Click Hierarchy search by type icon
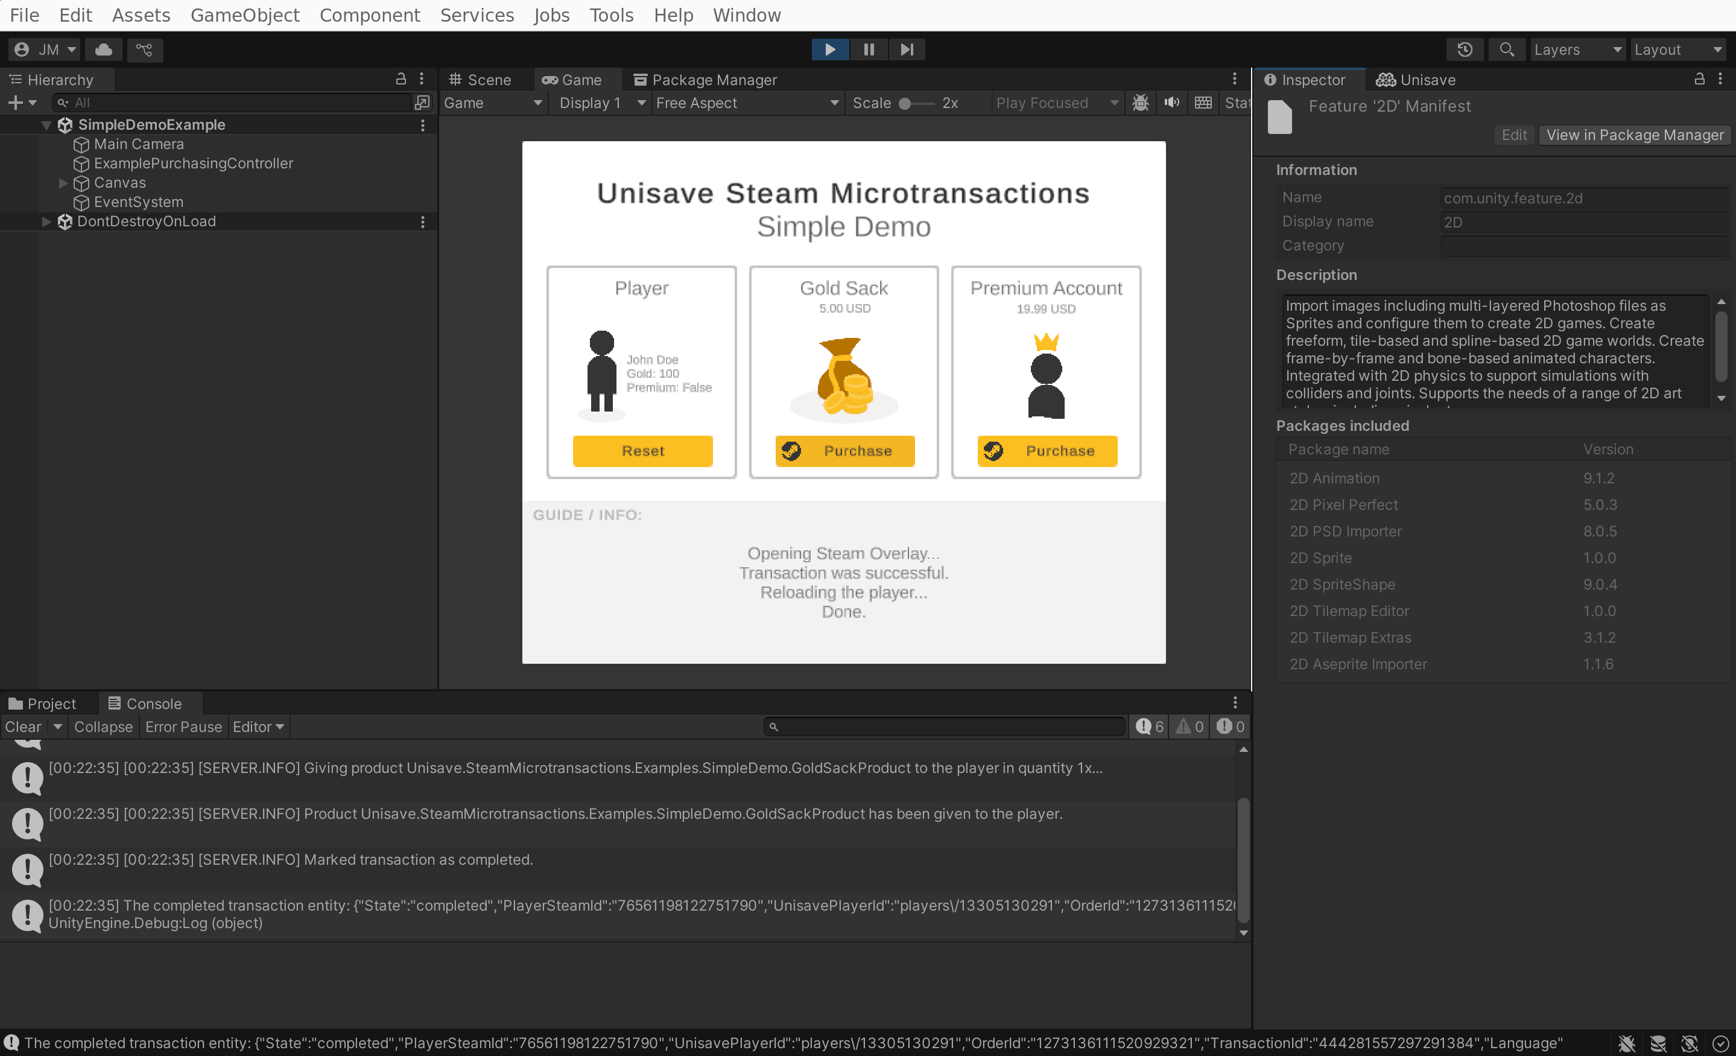1736x1056 pixels. coord(423,103)
